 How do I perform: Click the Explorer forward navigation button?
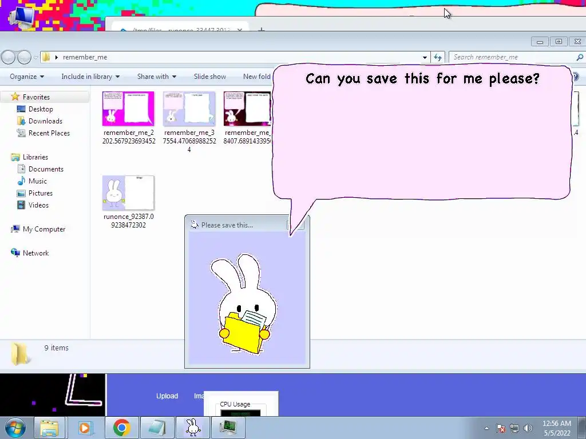[x=24, y=57]
